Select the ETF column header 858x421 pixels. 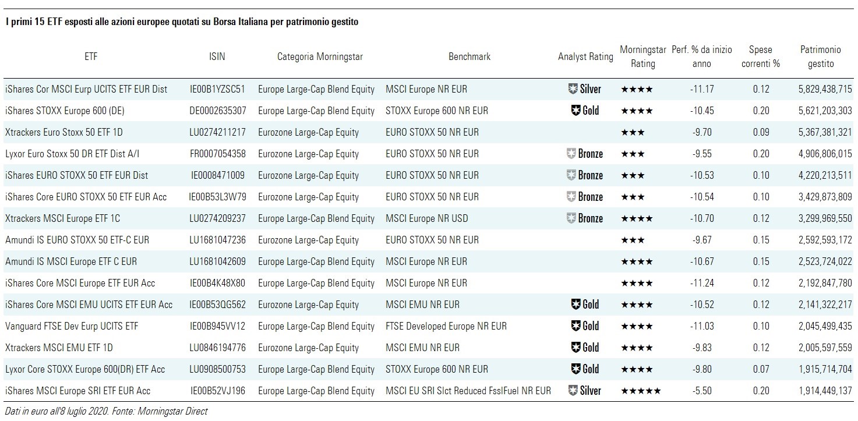click(x=91, y=56)
